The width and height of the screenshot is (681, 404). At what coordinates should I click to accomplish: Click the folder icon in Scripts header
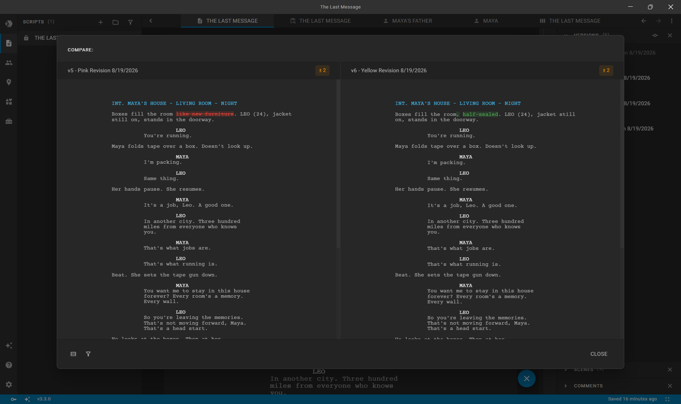tap(116, 22)
